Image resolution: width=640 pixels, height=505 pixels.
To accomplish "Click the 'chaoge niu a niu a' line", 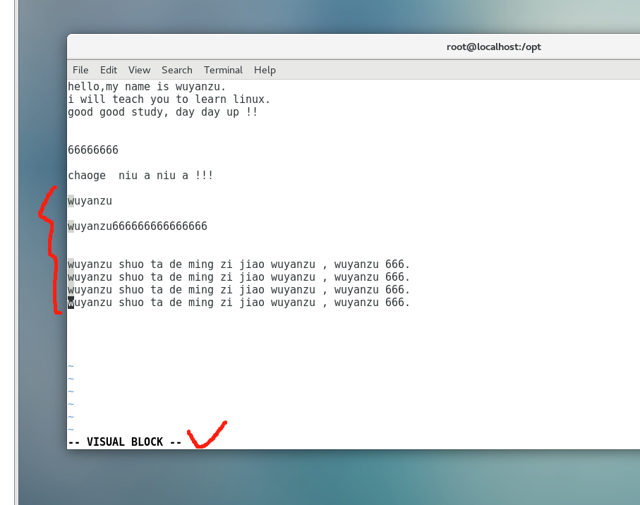I will pos(140,176).
